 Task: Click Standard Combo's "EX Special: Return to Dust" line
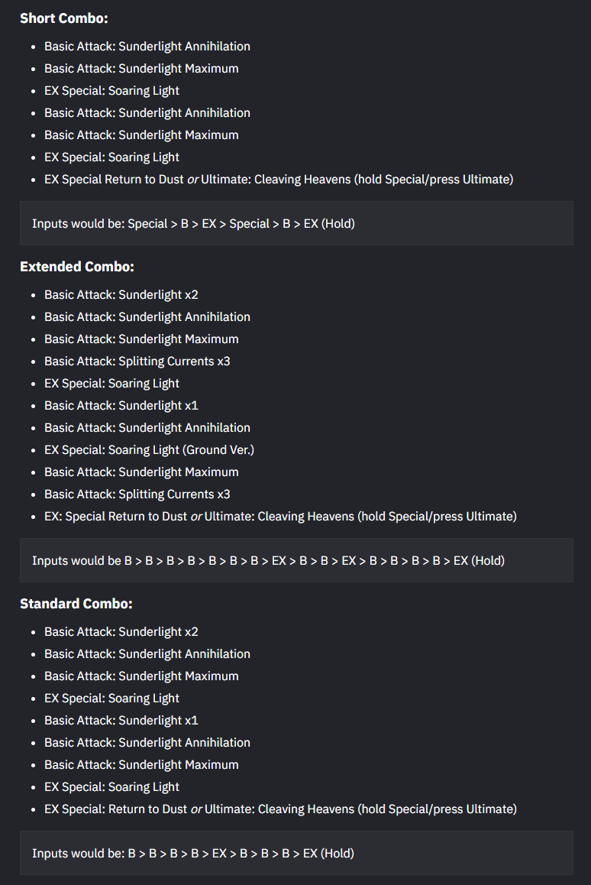tap(280, 809)
